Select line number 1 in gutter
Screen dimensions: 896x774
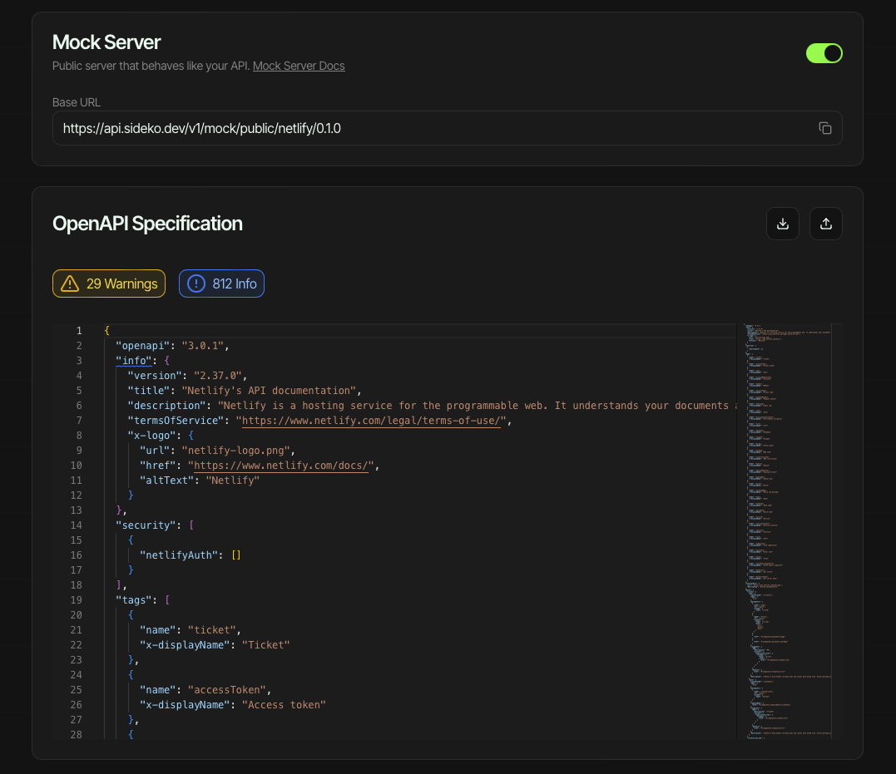point(79,331)
